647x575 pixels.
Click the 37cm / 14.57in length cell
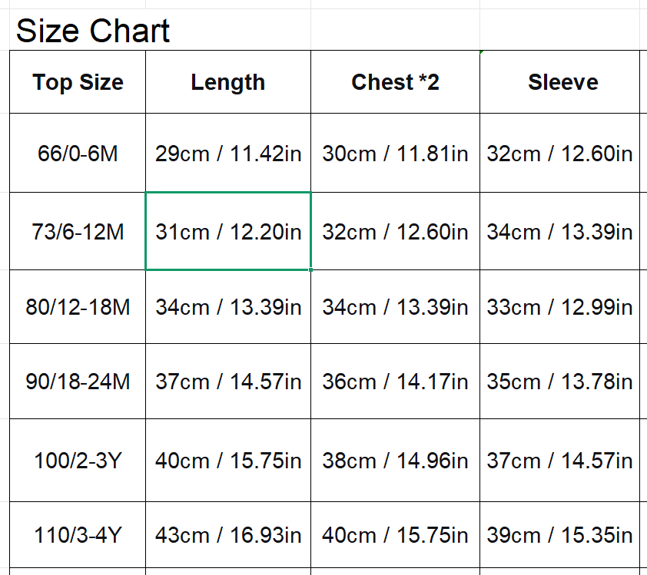coord(228,382)
